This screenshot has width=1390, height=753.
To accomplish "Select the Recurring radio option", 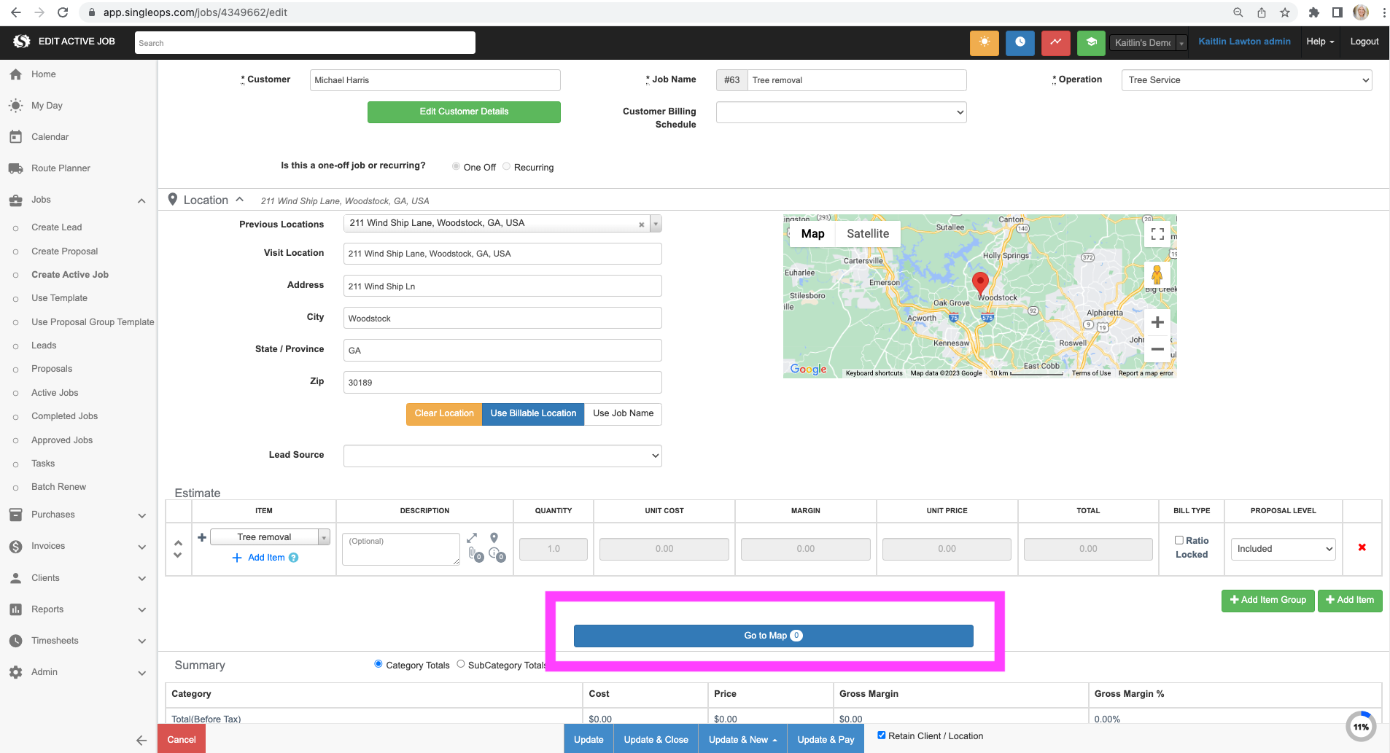I will [507, 167].
